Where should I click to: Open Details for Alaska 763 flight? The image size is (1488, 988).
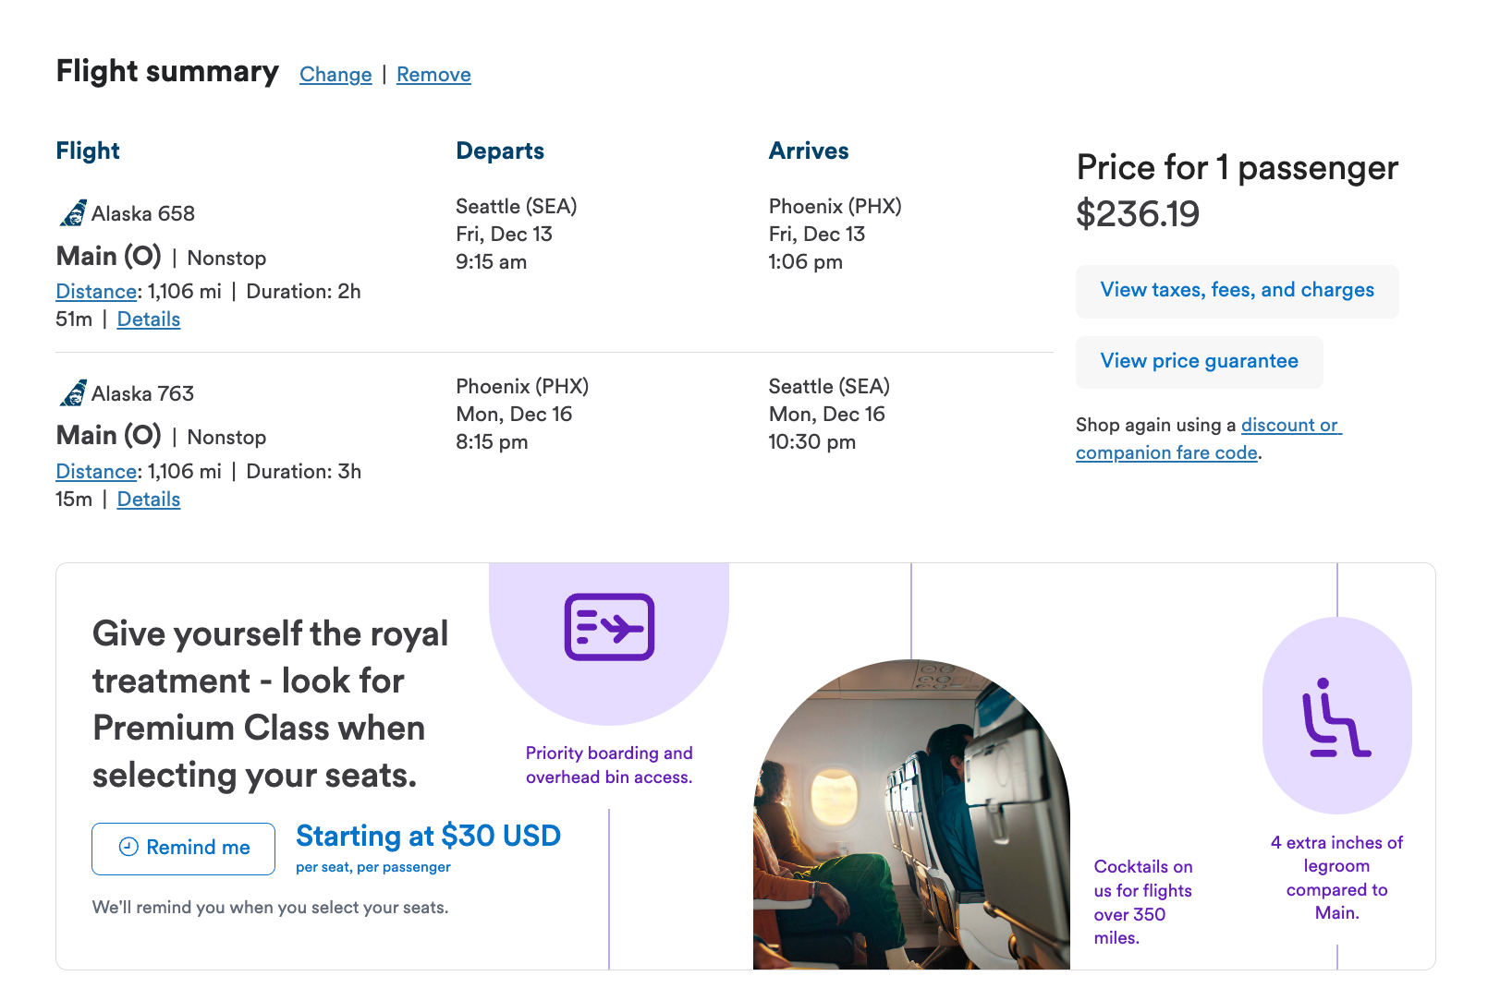coord(148,500)
